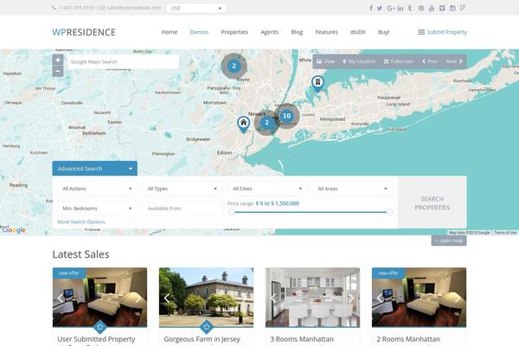Viewport: 519px width, 346px height.
Task: Click the open map button
Action: [449, 240]
